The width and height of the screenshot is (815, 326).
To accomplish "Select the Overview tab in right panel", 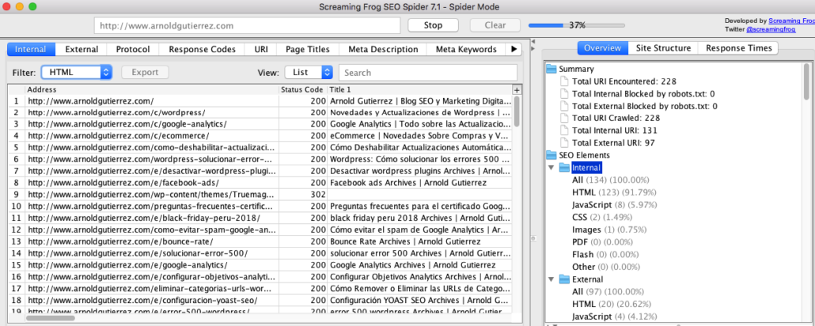I will pos(602,47).
